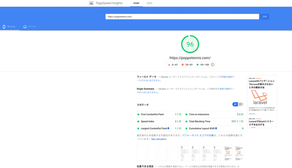Click the desktop computer icon
This screenshot has width=292, height=168.
click(x=25, y=27)
